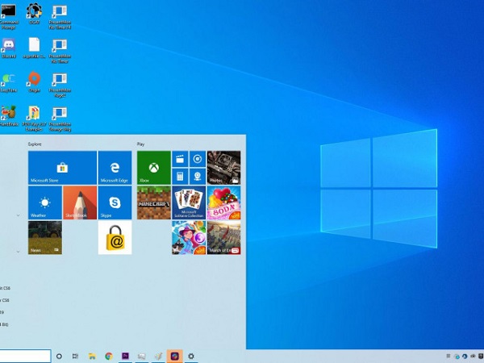This screenshot has width=484, height=363.
Task: Switch to the highlighted colorful taskbar app
Action: pyautogui.click(x=175, y=357)
